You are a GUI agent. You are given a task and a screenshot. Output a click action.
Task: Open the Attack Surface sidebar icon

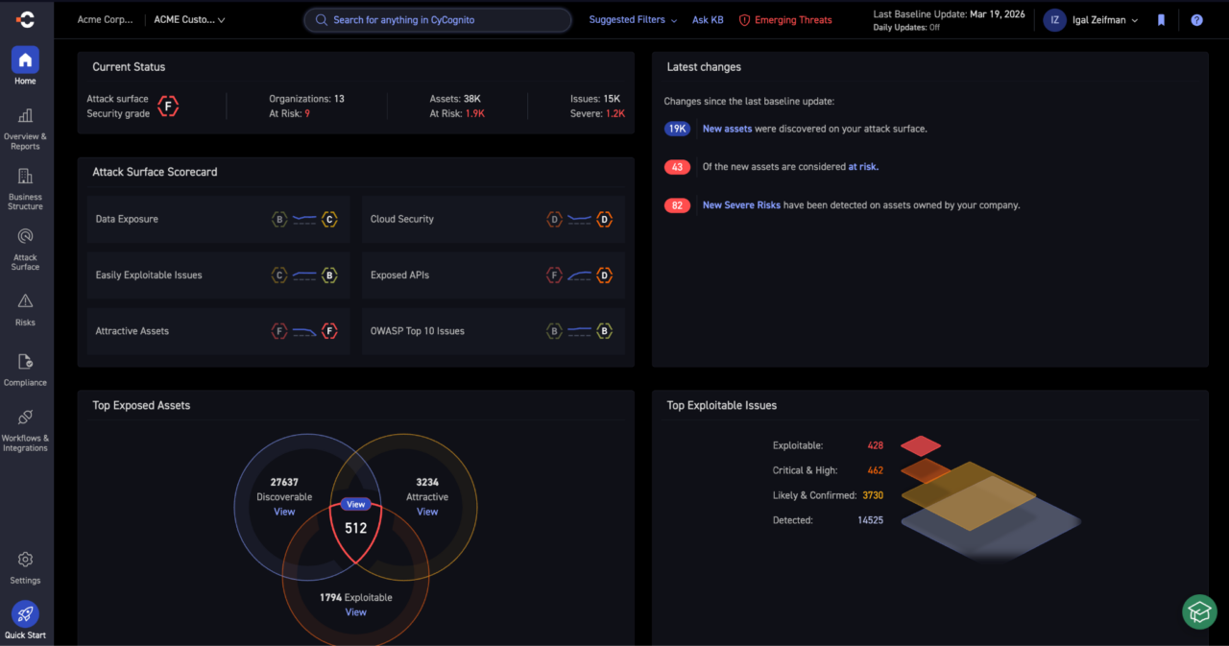(25, 237)
